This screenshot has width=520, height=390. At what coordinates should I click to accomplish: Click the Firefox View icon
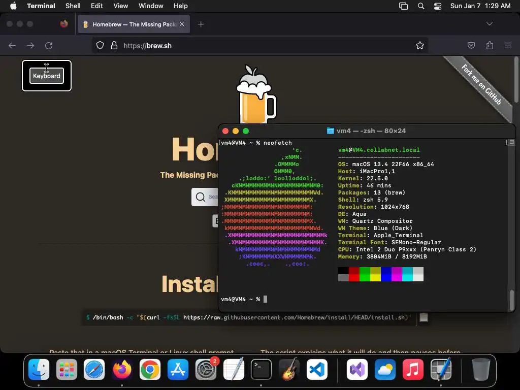(x=64, y=24)
